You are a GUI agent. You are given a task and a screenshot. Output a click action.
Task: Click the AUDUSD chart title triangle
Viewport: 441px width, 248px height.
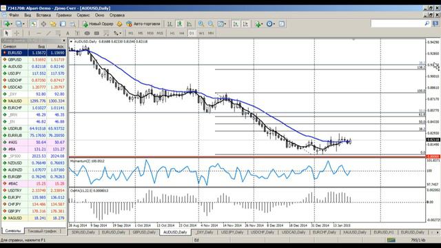coord(72,41)
